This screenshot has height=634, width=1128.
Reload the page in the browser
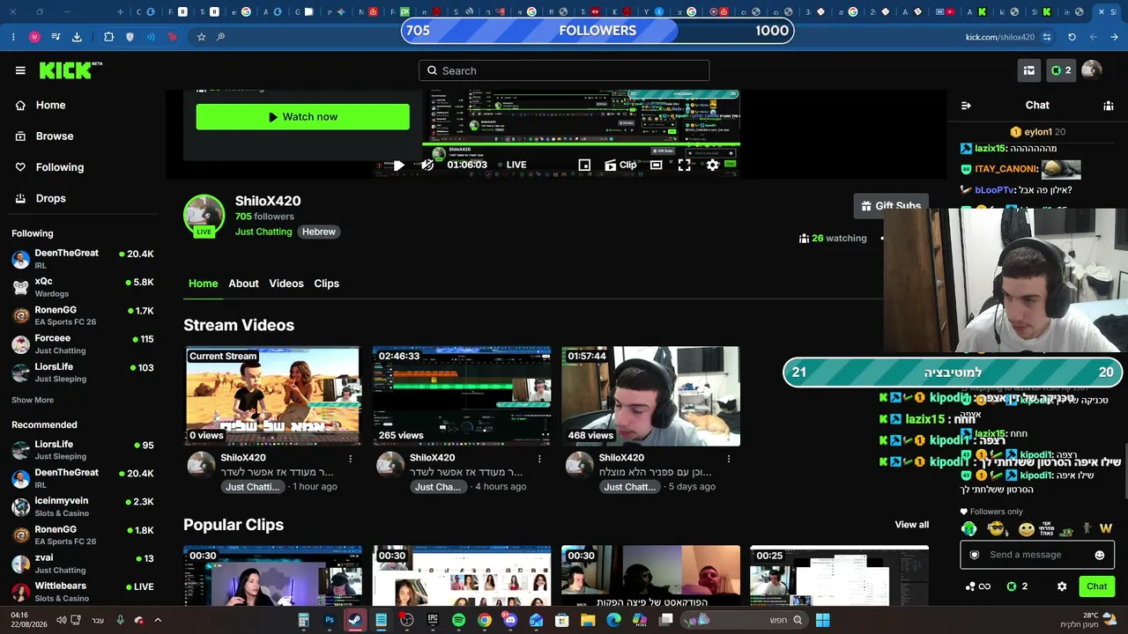(x=1072, y=37)
